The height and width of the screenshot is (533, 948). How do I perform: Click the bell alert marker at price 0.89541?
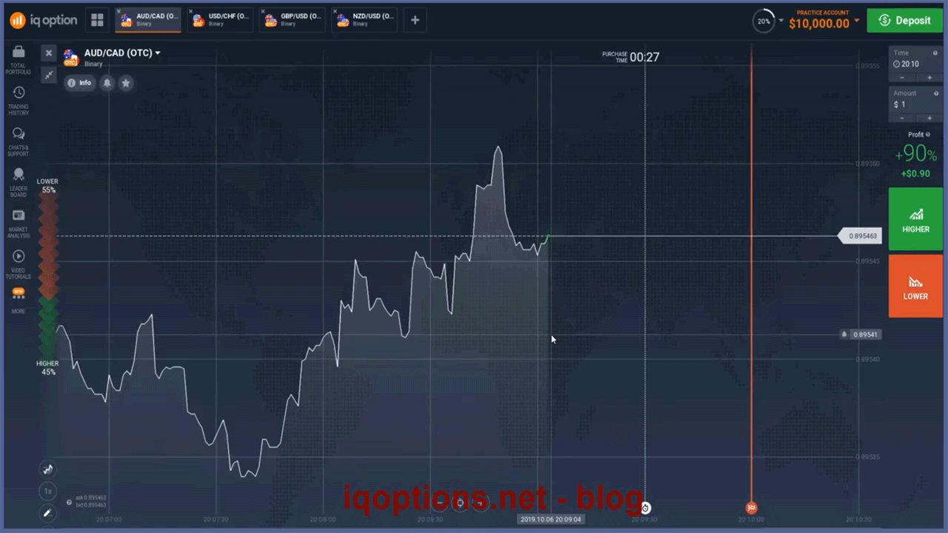point(844,335)
